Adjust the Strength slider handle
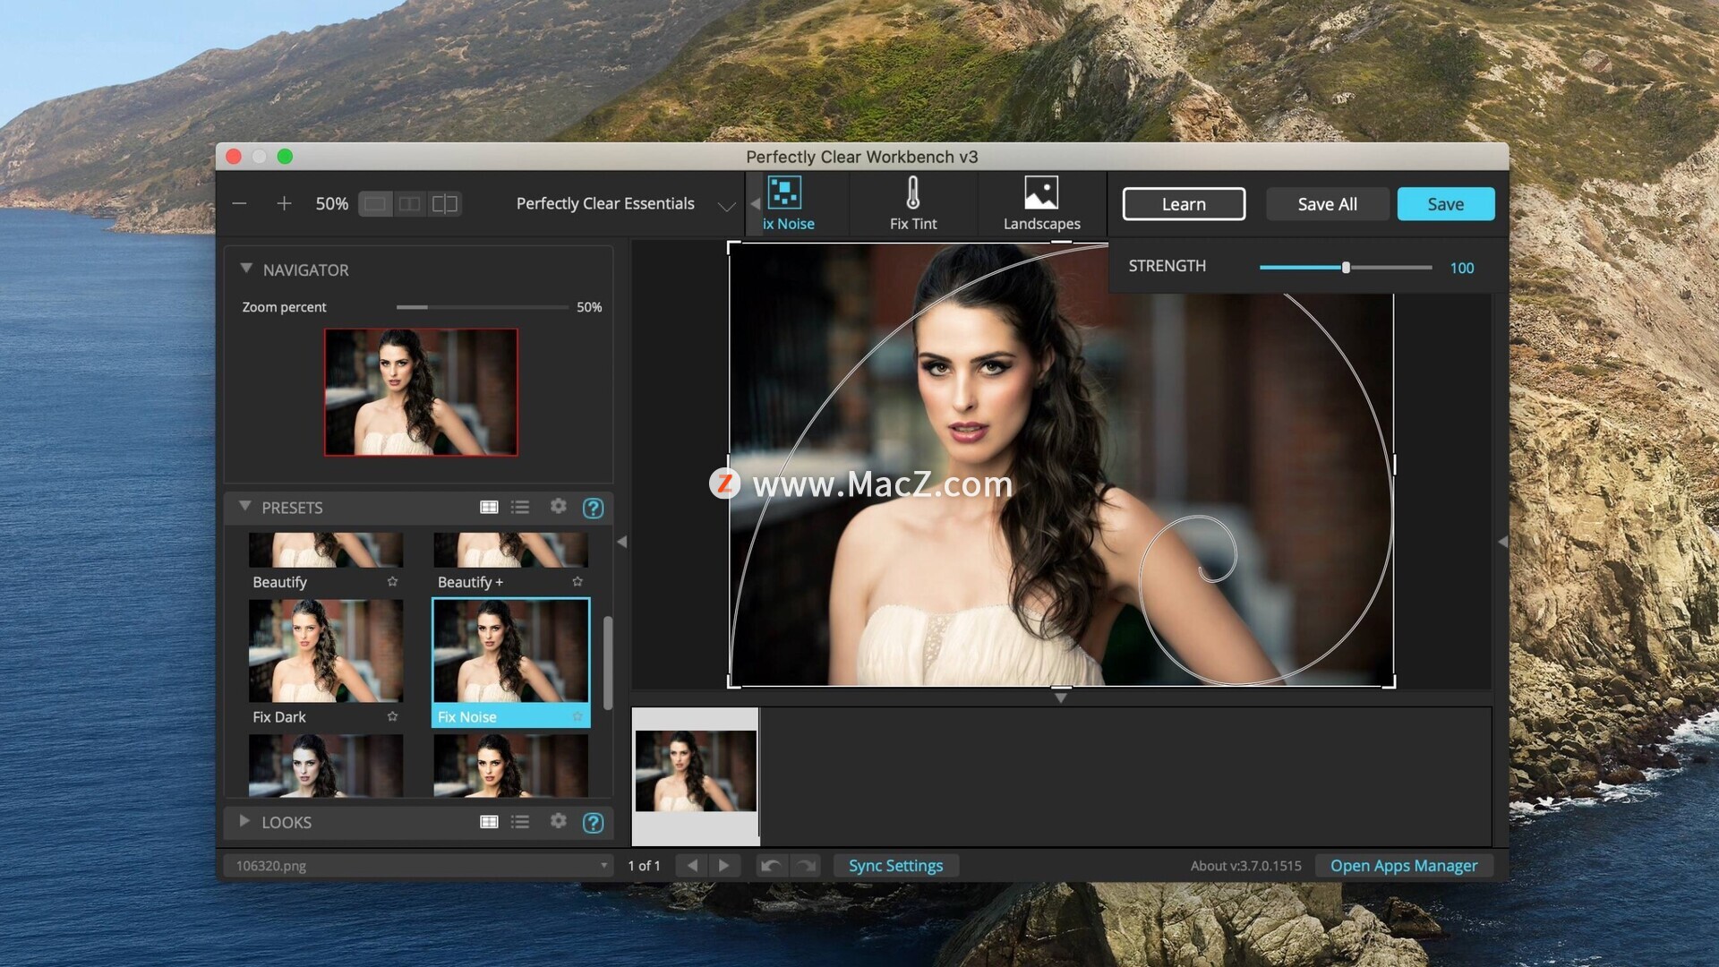The image size is (1719, 967). tap(1346, 267)
